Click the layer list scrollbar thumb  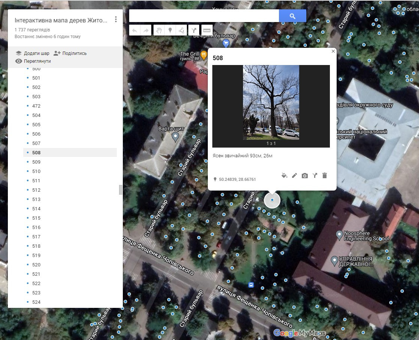[121, 190]
